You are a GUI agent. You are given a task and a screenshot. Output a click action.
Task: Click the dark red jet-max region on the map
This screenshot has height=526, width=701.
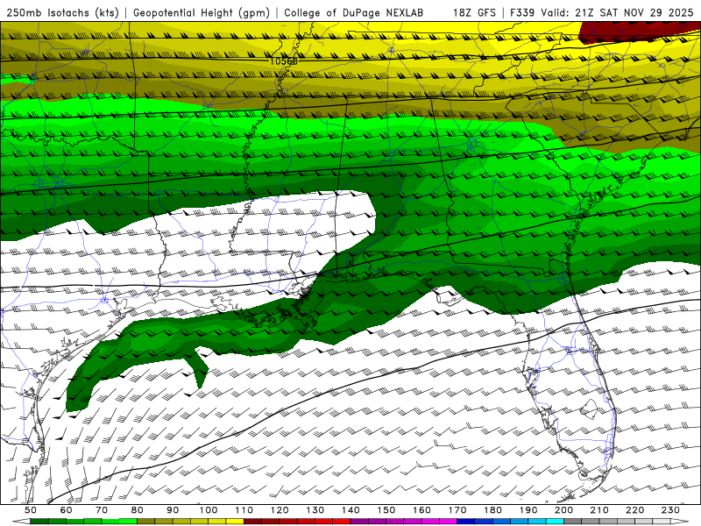[x=640, y=32]
